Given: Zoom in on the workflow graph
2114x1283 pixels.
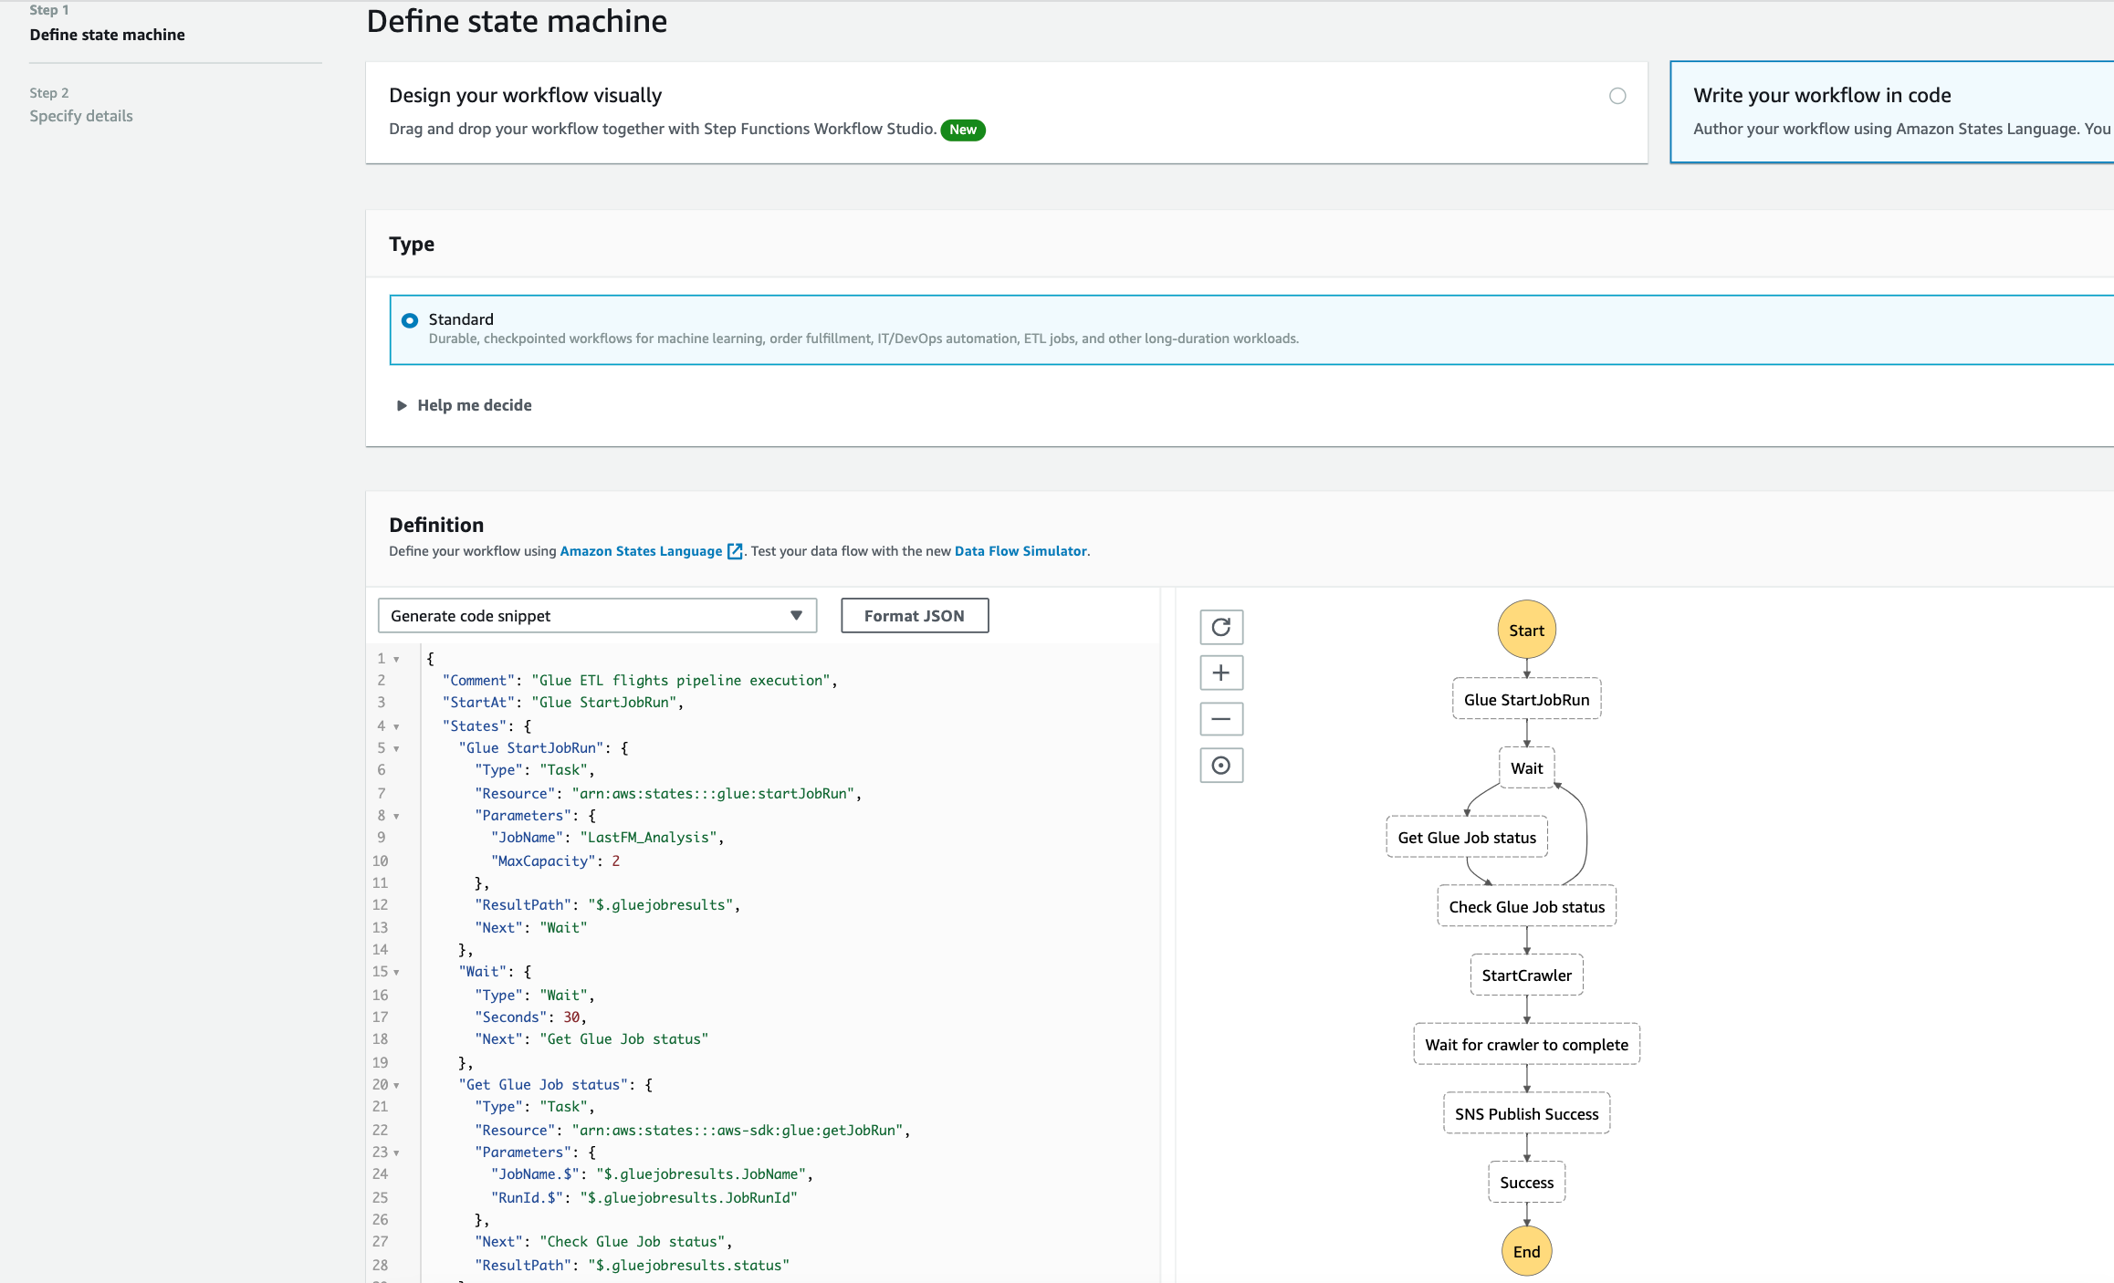Looking at the screenshot, I should click(x=1220, y=673).
